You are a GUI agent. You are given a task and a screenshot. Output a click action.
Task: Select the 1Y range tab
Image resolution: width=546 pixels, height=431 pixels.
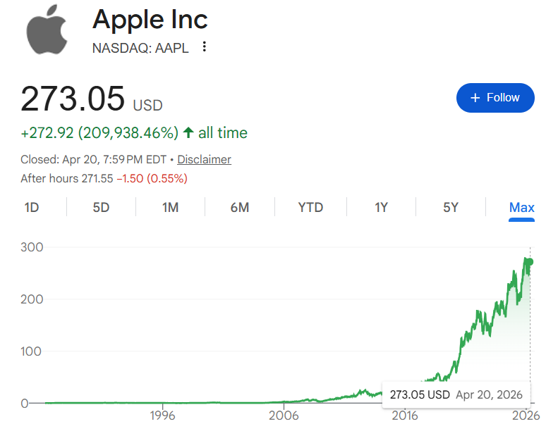tap(381, 207)
